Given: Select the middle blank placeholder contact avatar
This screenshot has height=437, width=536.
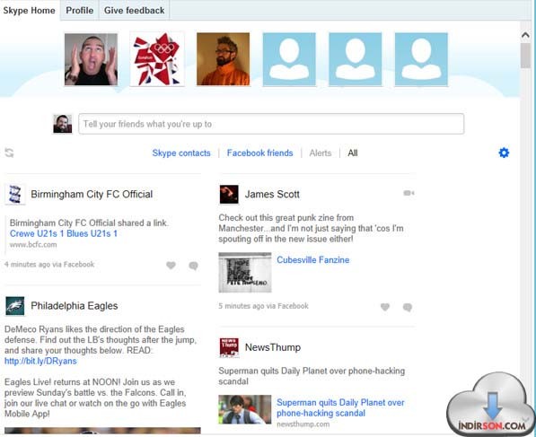Looking at the screenshot, I should coord(356,59).
